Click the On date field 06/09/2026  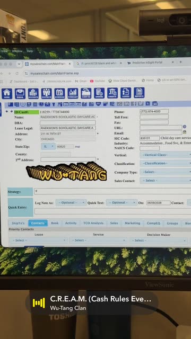pos(158,203)
